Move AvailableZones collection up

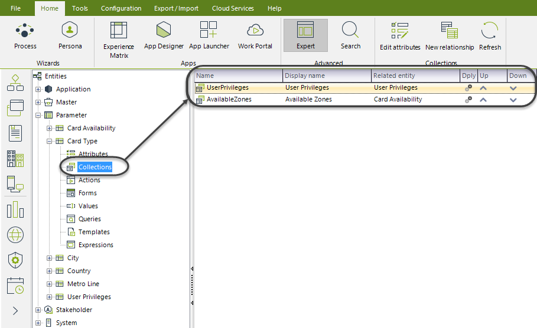click(483, 100)
